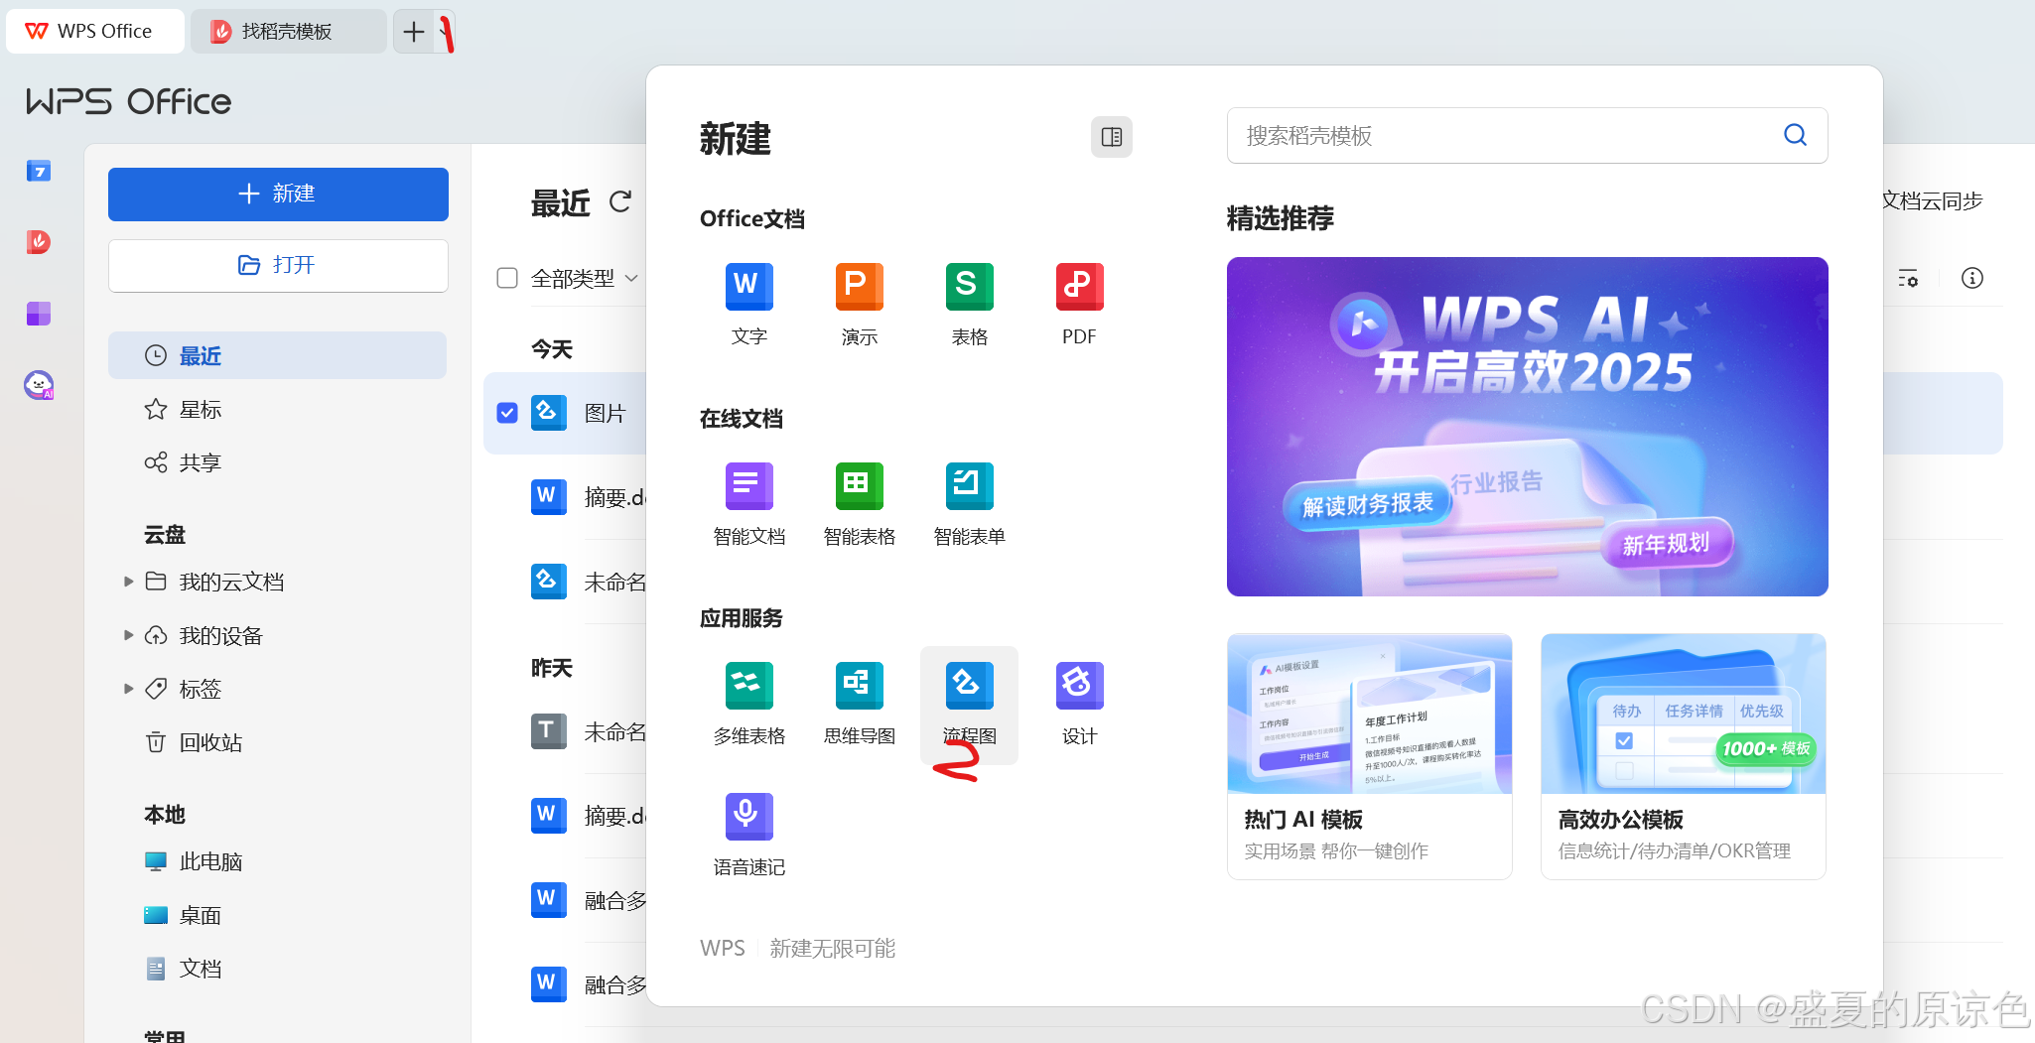Open 智能表格 online spreadsheet
2035x1043 pixels.
(x=859, y=504)
